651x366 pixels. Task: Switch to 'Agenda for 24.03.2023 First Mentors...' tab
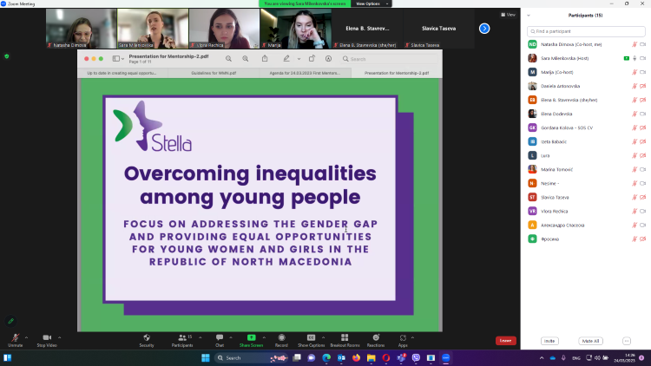click(x=305, y=73)
